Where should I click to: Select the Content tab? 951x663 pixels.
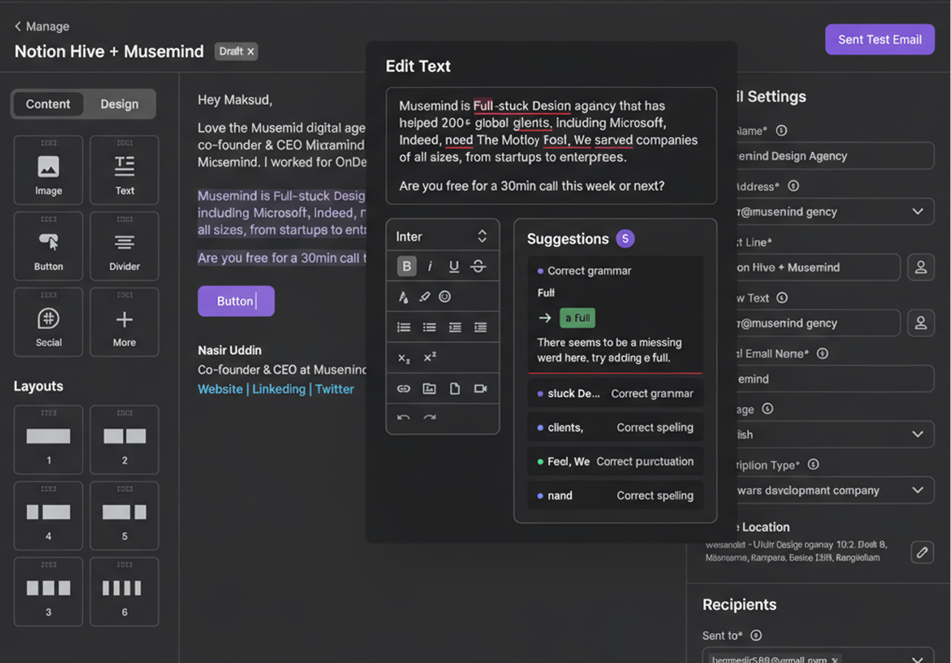tap(48, 104)
